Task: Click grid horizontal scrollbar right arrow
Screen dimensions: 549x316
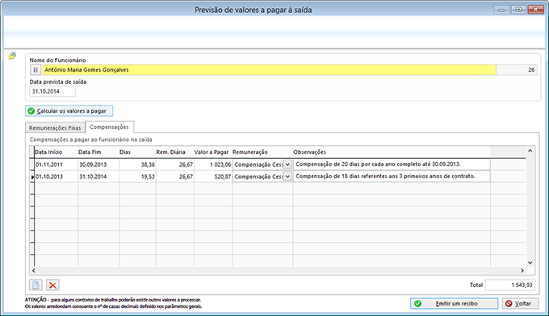Action: [x=522, y=271]
